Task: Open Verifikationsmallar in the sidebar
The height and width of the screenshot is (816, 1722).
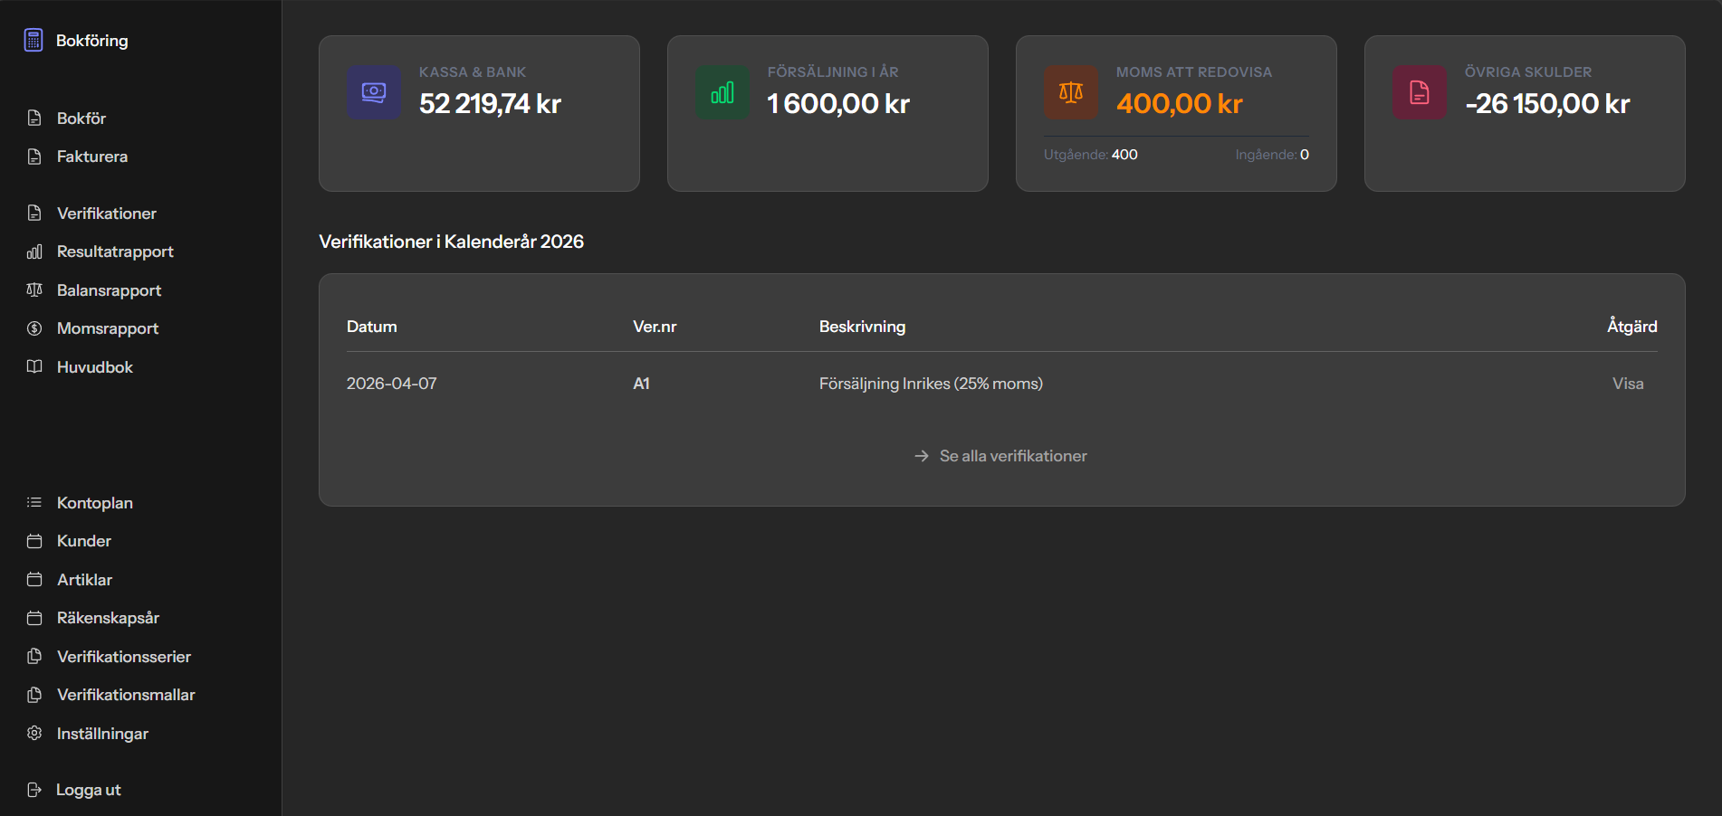Action: (126, 695)
